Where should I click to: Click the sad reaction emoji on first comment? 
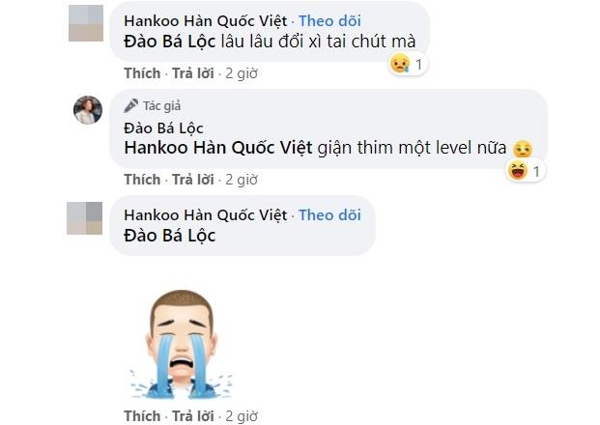coord(400,64)
